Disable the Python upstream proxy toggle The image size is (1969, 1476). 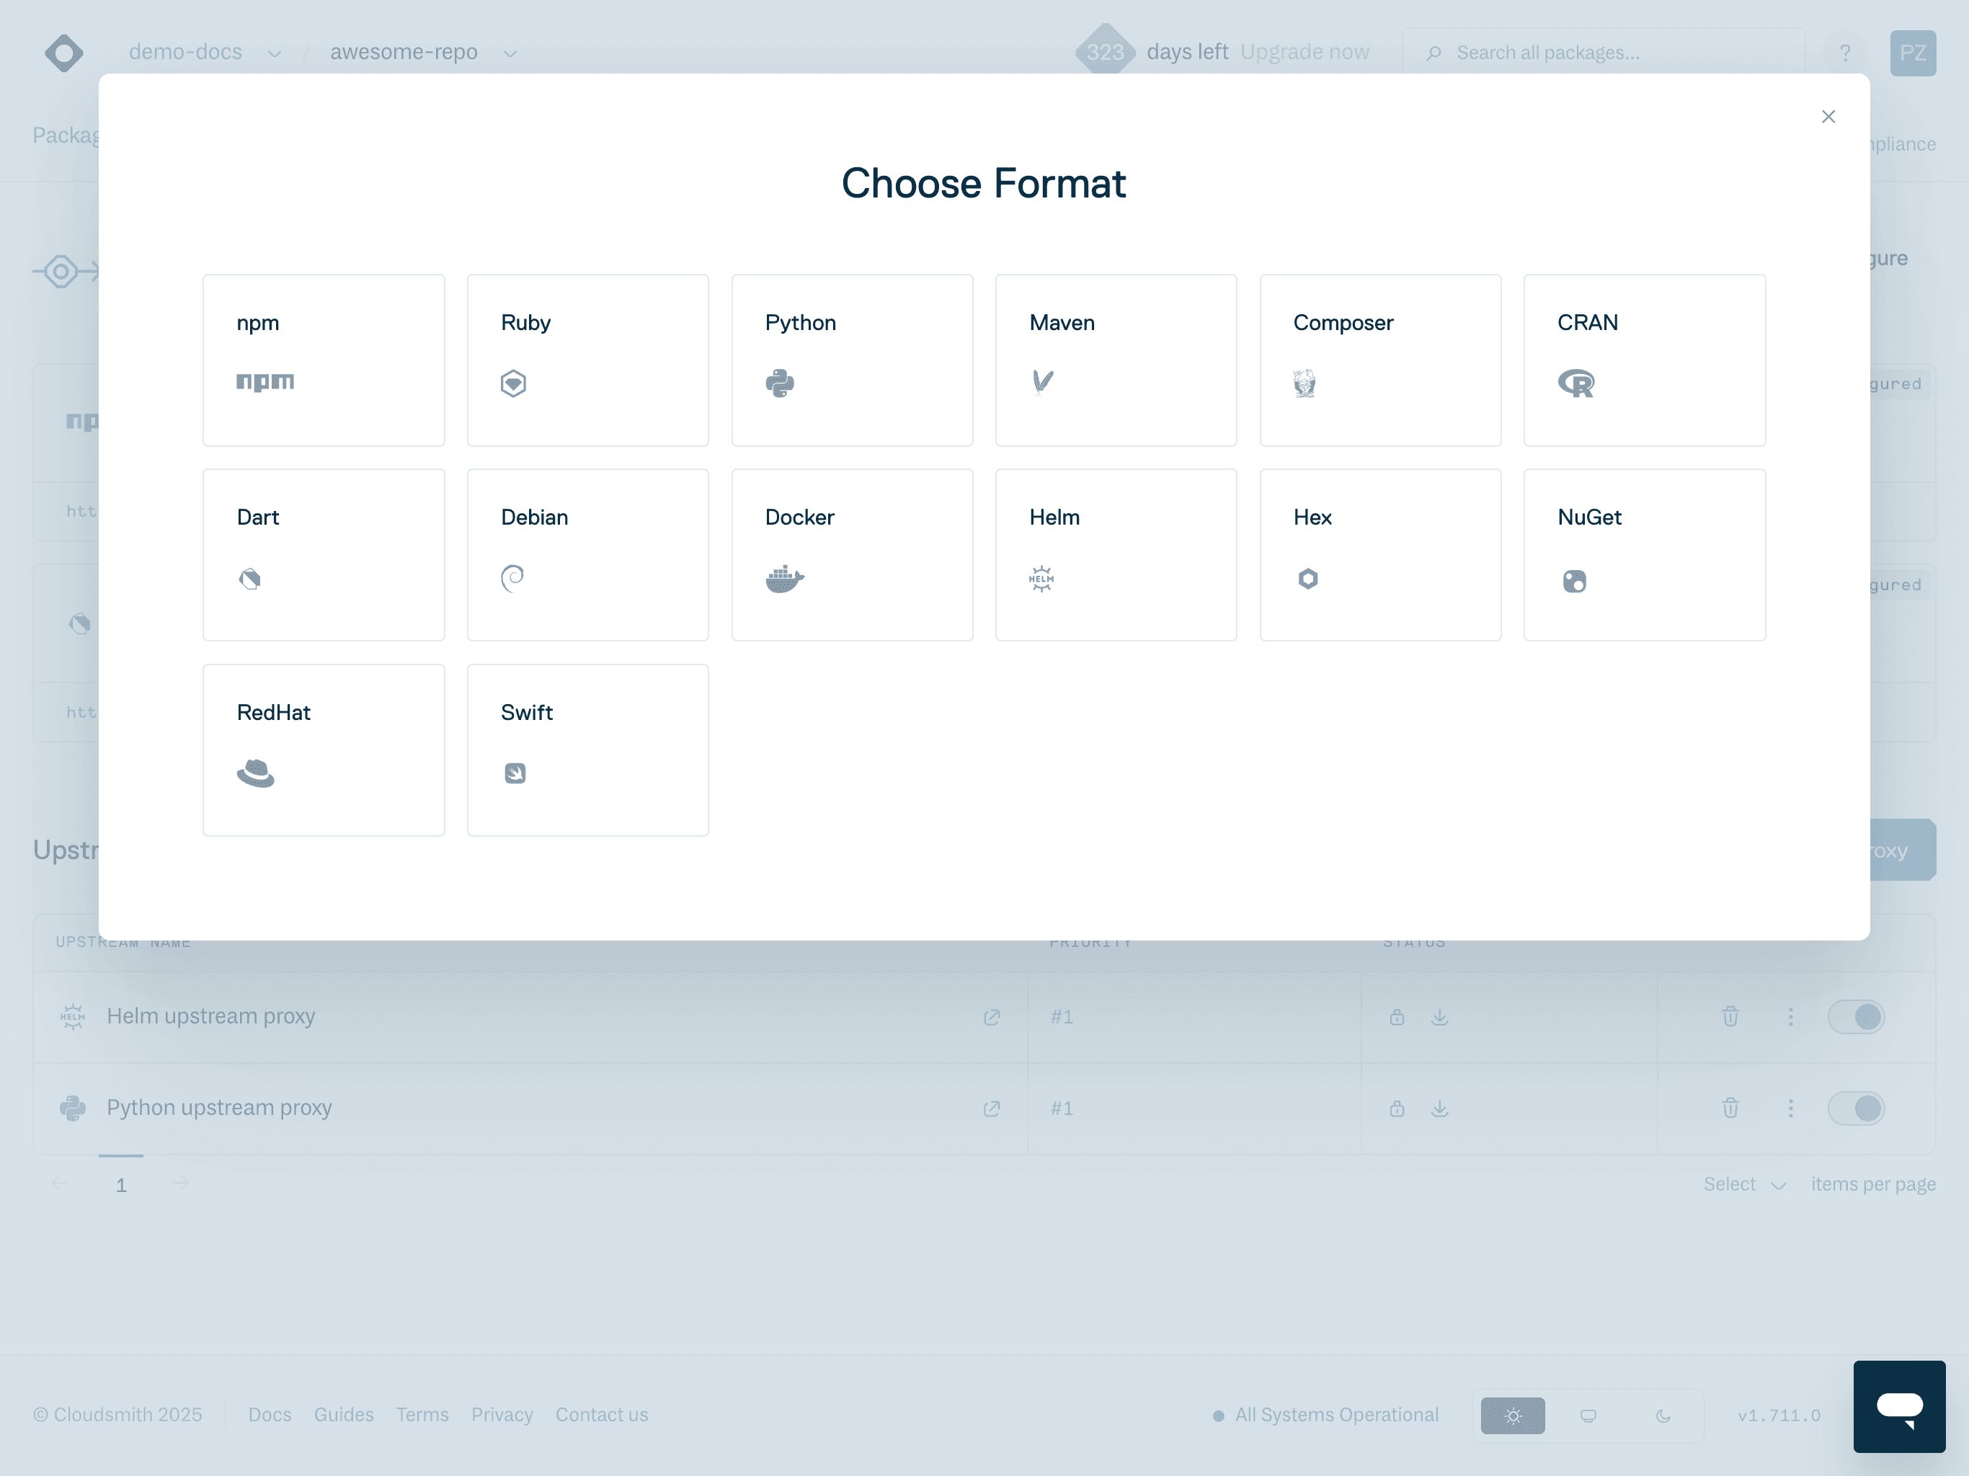[x=1855, y=1108]
